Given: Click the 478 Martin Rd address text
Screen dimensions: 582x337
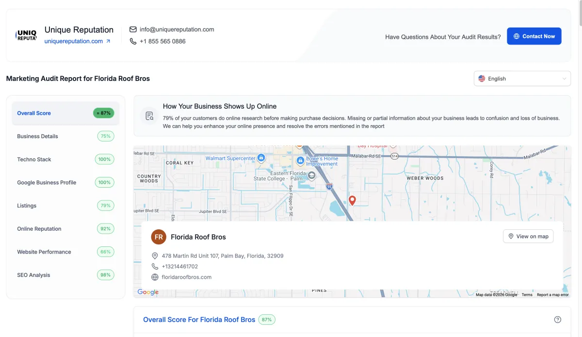Looking at the screenshot, I should coord(223,256).
